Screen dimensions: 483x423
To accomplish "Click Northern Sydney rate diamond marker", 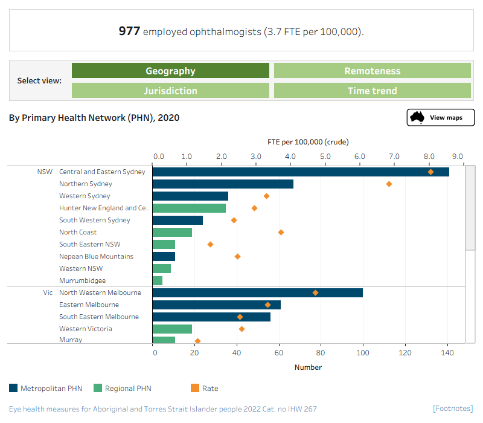I will coord(389,184).
